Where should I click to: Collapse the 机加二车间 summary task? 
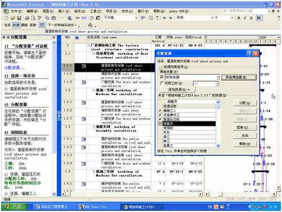[x=93, y=172]
